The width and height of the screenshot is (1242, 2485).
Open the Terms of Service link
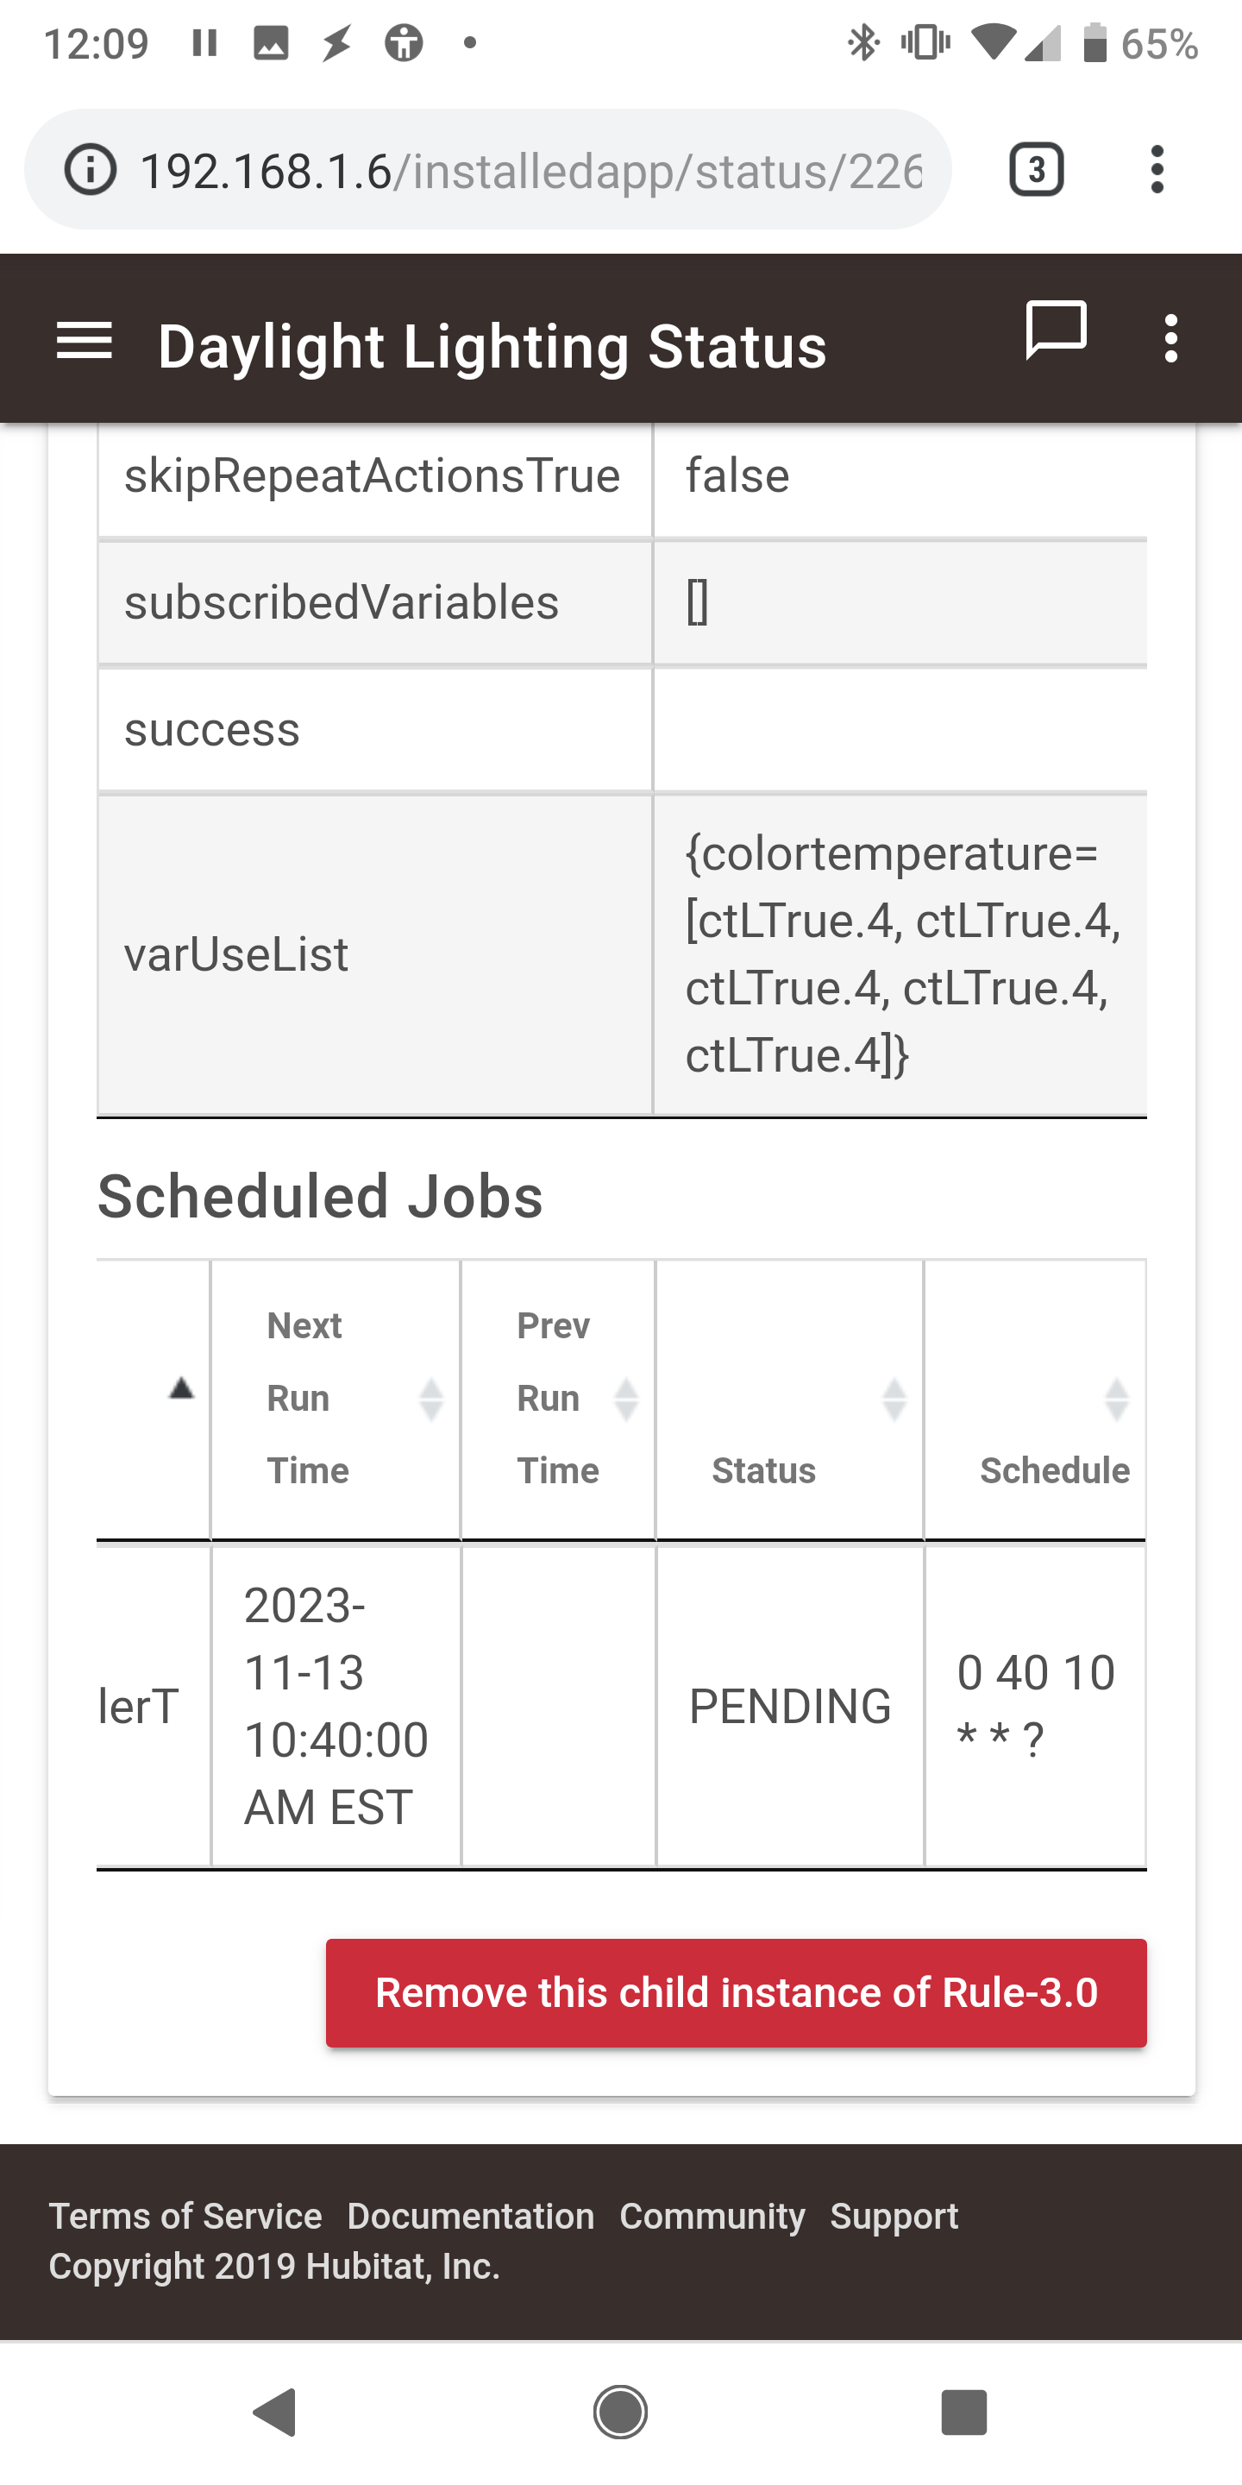coord(185,2216)
